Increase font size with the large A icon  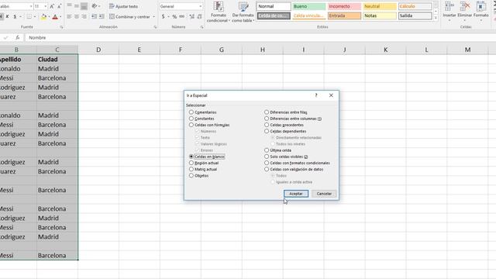[52, 6]
